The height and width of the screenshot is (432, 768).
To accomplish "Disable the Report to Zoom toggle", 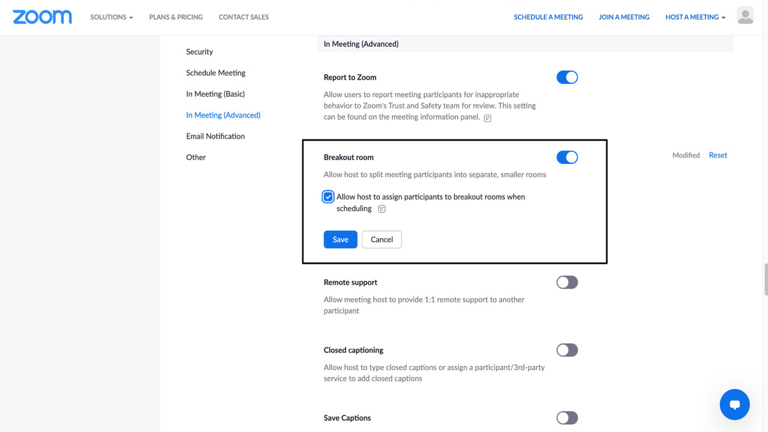I will point(567,77).
